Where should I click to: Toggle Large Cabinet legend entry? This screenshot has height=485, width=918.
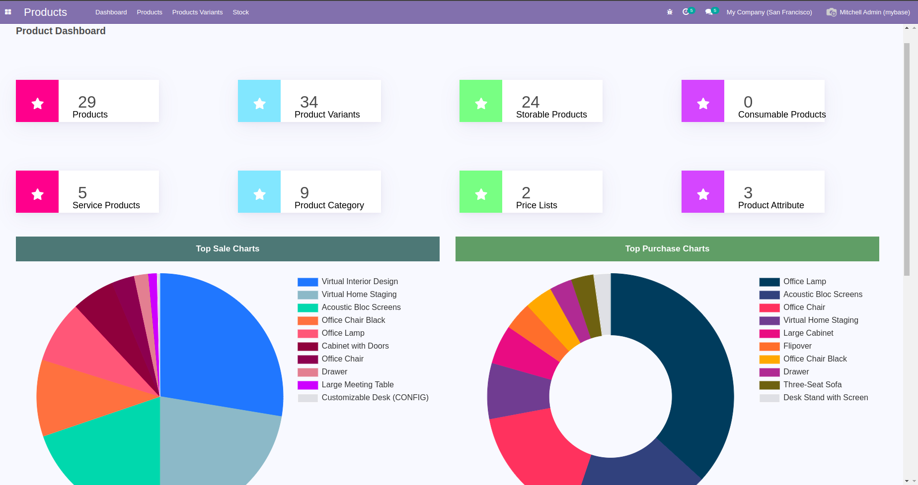[796, 333]
